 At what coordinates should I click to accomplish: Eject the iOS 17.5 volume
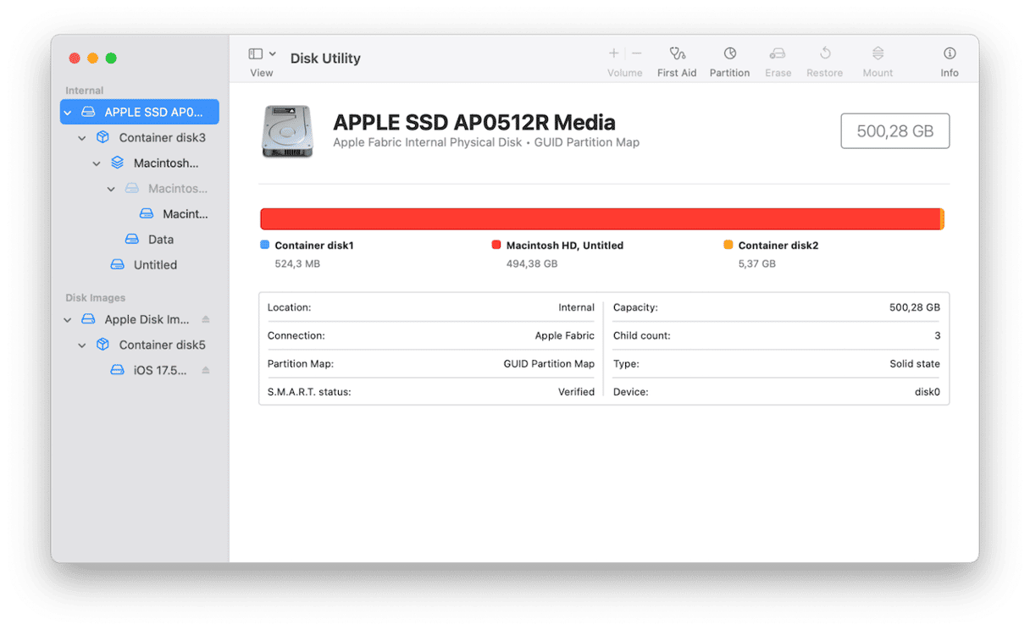point(206,370)
